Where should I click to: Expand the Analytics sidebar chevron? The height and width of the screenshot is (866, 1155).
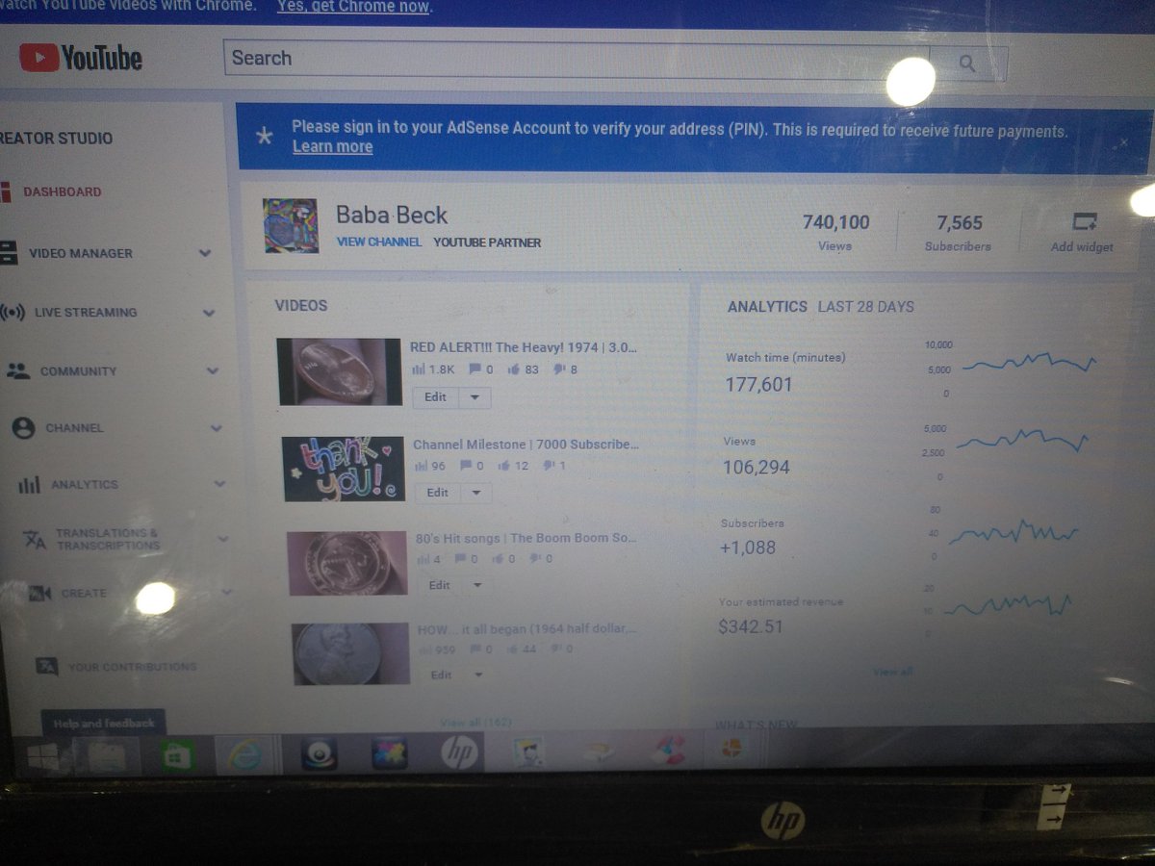219,484
